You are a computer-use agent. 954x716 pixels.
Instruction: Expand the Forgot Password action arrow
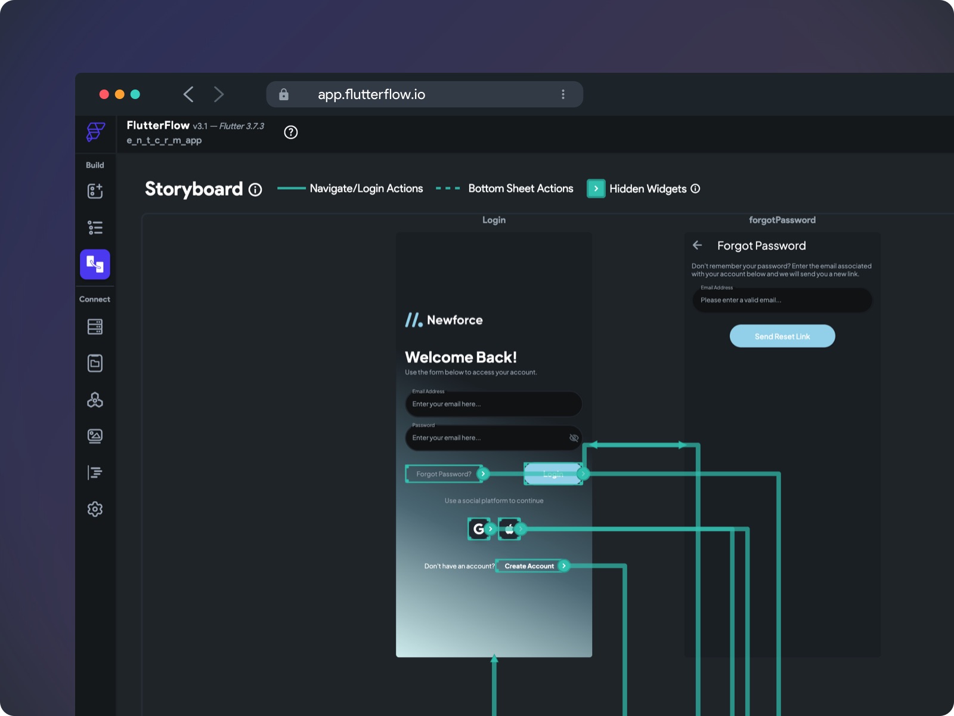pyautogui.click(x=484, y=474)
